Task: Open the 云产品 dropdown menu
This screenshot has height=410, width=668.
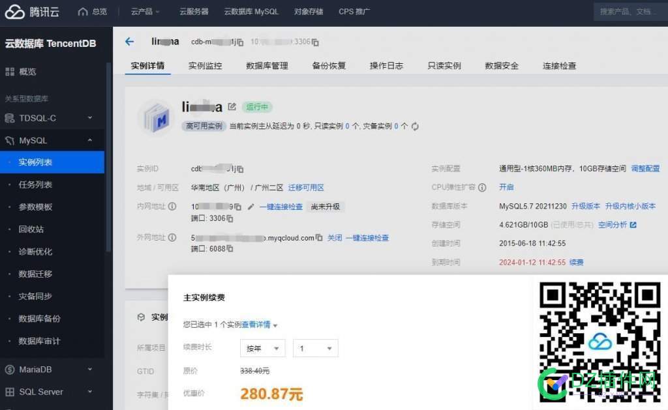Action: click(x=145, y=12)
